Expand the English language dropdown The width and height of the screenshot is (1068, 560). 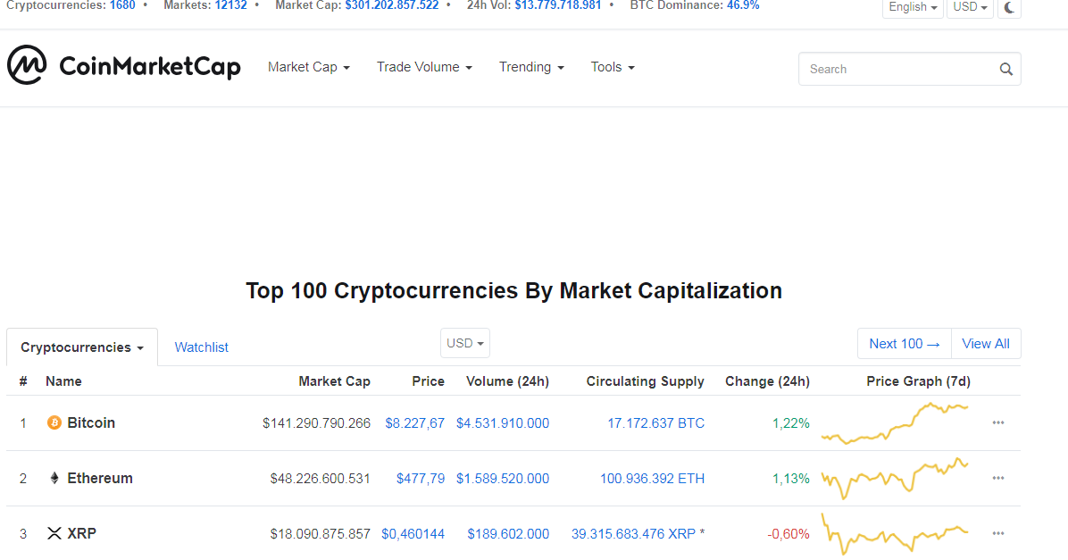click(x=913, y=7)
